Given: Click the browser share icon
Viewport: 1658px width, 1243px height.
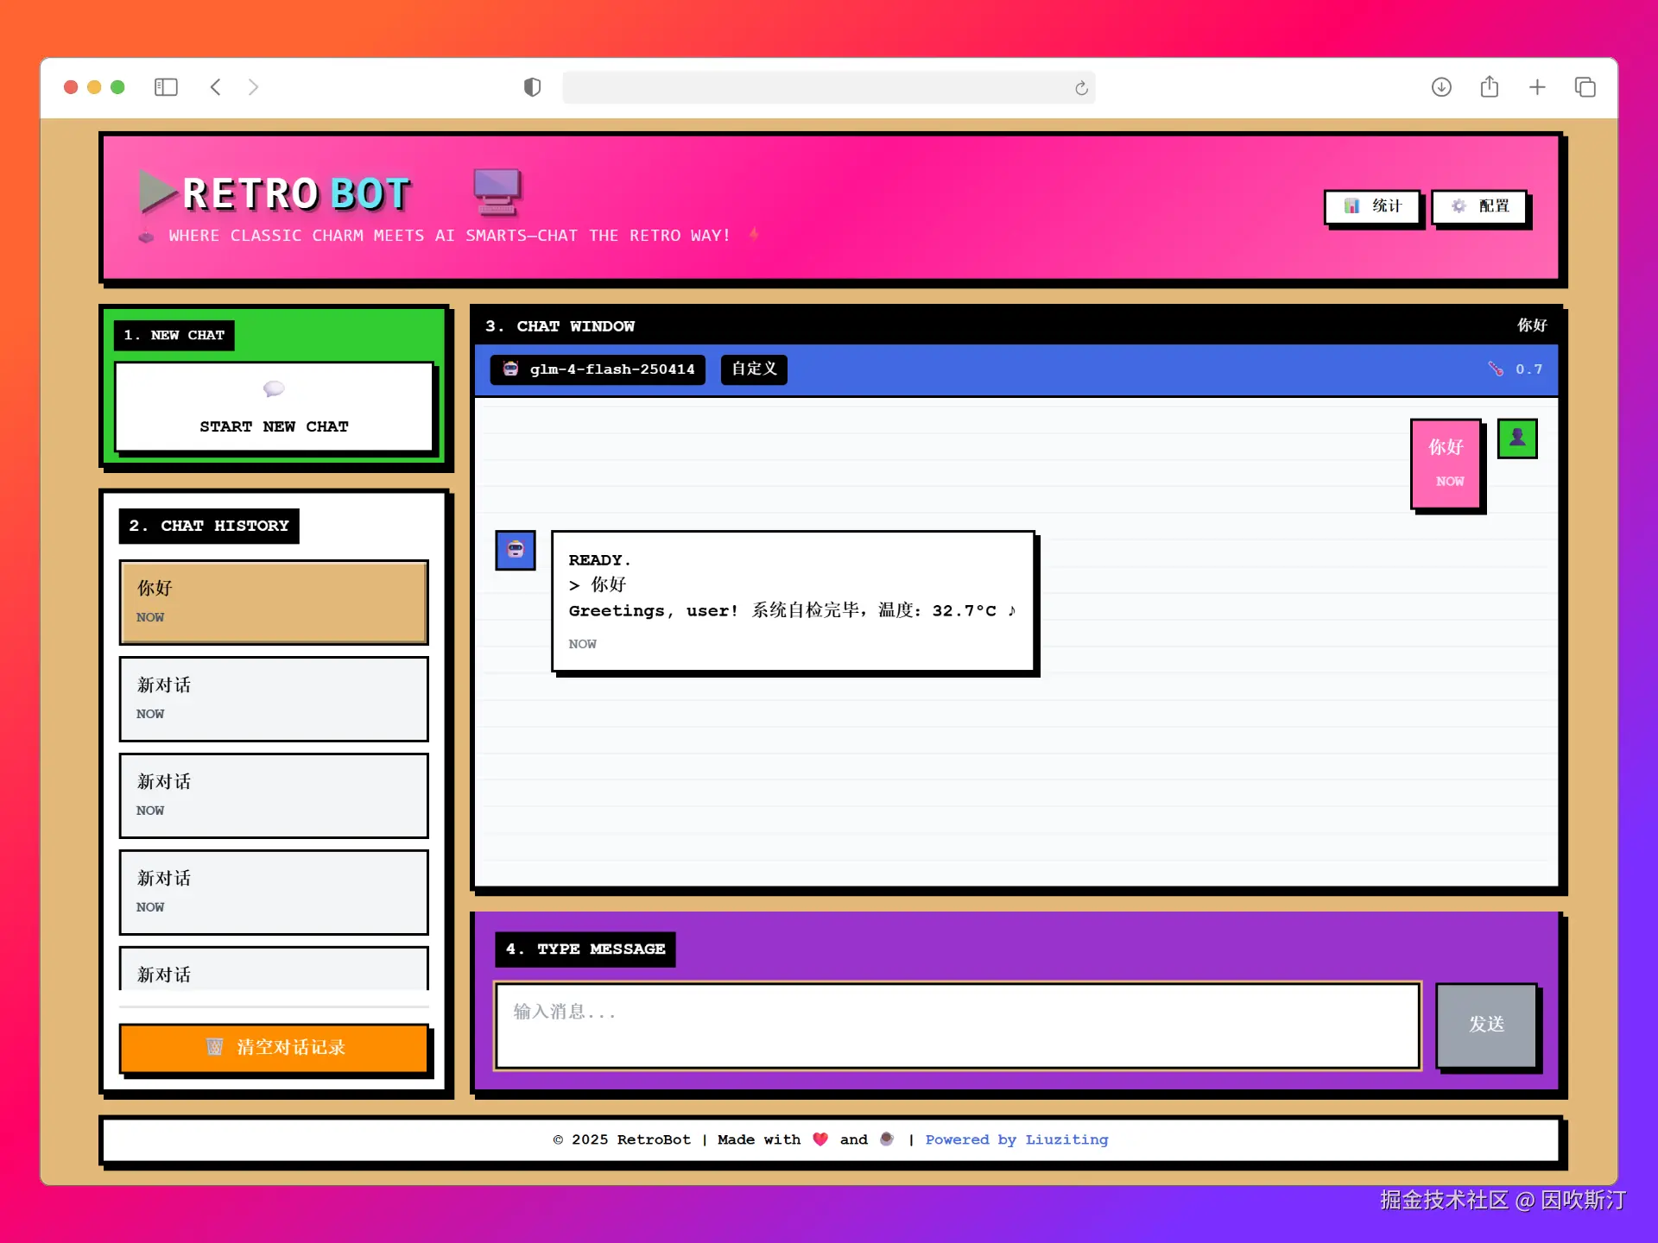Looking at the screenshot, I should 1490,87.
